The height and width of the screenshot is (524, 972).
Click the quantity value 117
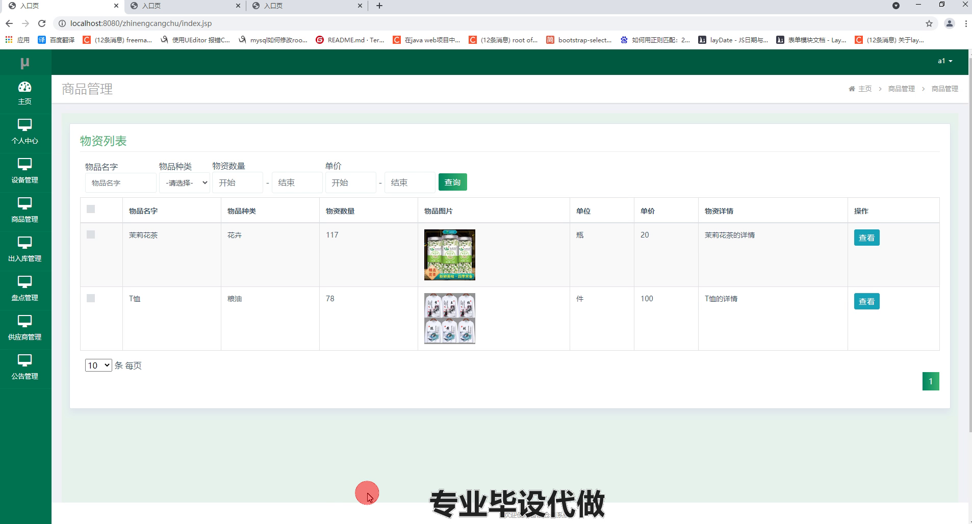pyautogui.click(x=332, y=235)
